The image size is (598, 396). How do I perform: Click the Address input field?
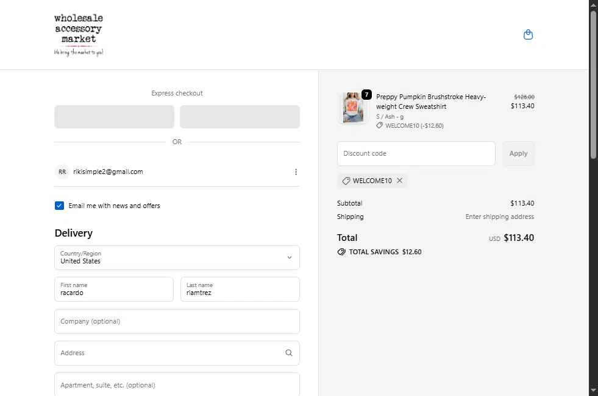coord(177,353)
